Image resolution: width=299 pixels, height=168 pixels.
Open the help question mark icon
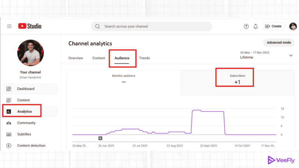pyautogui.click(x=246, y=26)
